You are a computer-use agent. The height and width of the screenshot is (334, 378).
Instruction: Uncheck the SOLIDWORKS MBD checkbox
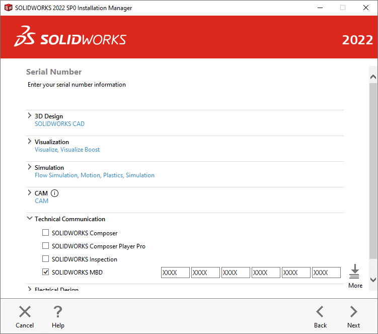click(x=46, y=272)
